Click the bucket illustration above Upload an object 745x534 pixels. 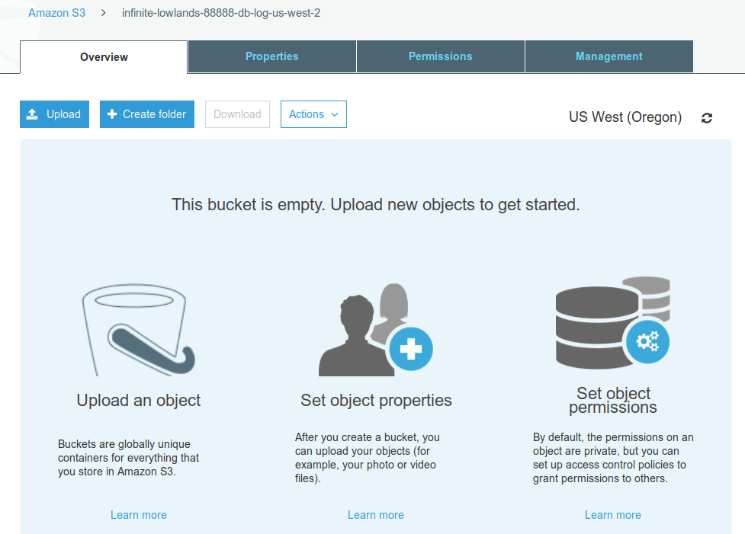(x=138, y=330)
